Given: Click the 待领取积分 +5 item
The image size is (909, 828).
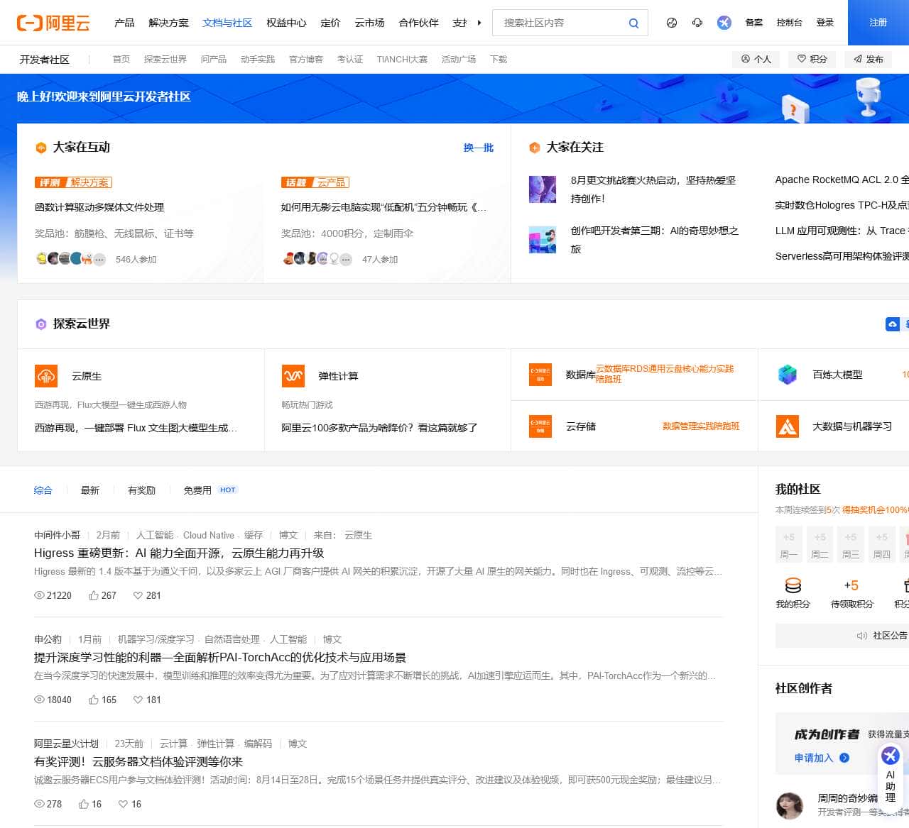Looking at the screenshot, I should click(x=851, y=593).
